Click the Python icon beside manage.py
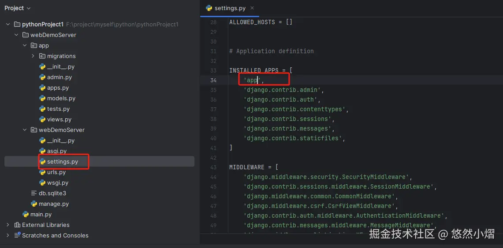The width and height of the screenshot is (503, 248). pyautogui.click(x=34, y=204)
